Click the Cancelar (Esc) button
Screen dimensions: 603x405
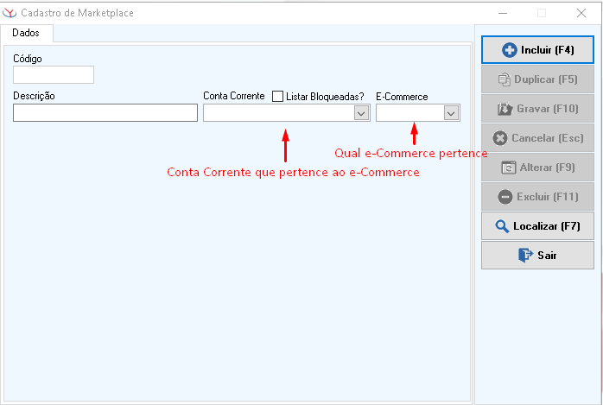(537, 138)
